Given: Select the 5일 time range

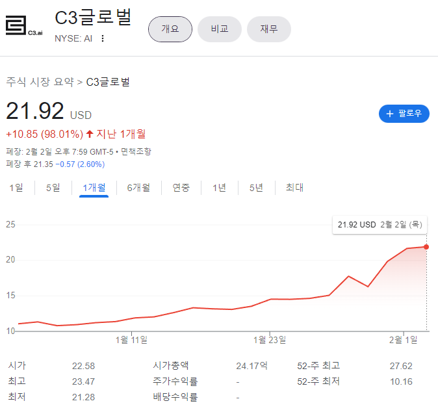Looking at the screenshot, I should (53, 187).
